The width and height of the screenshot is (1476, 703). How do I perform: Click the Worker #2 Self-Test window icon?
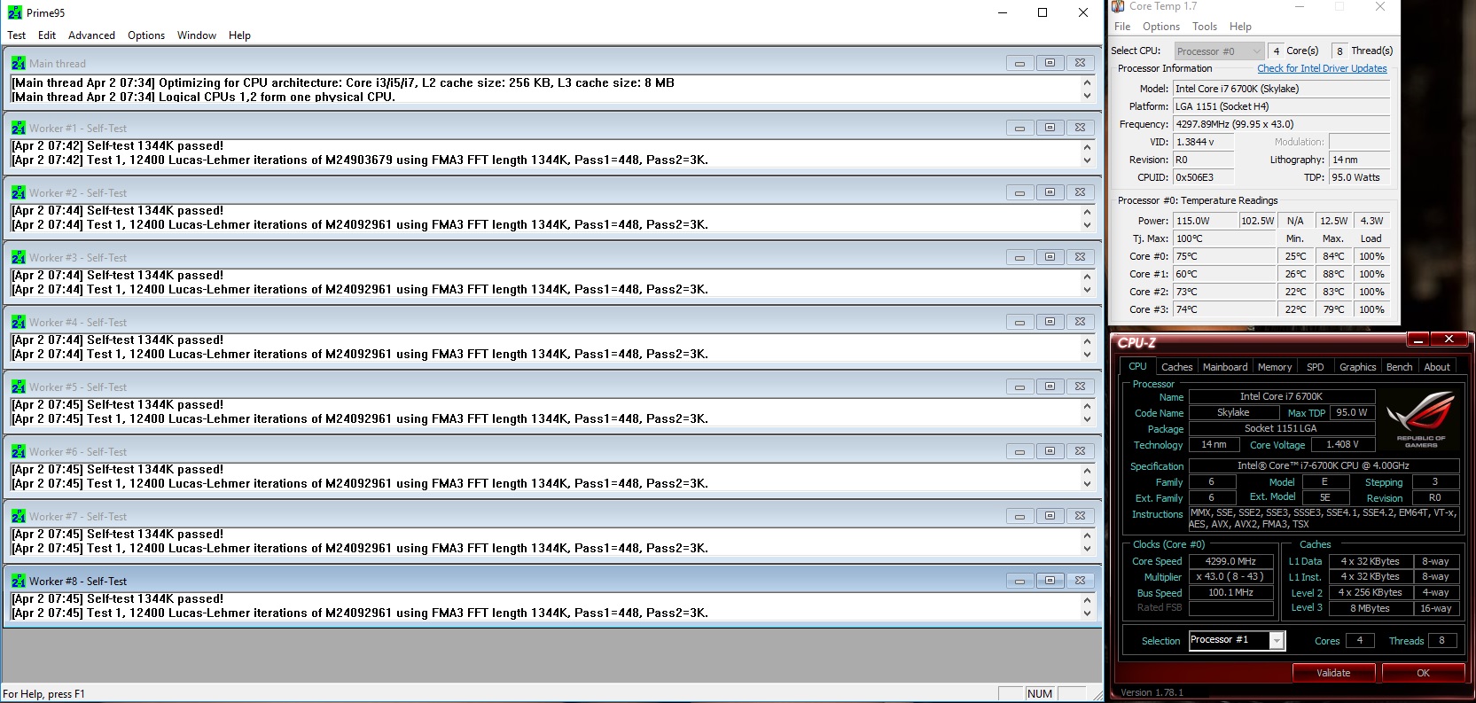click(19, 192)
